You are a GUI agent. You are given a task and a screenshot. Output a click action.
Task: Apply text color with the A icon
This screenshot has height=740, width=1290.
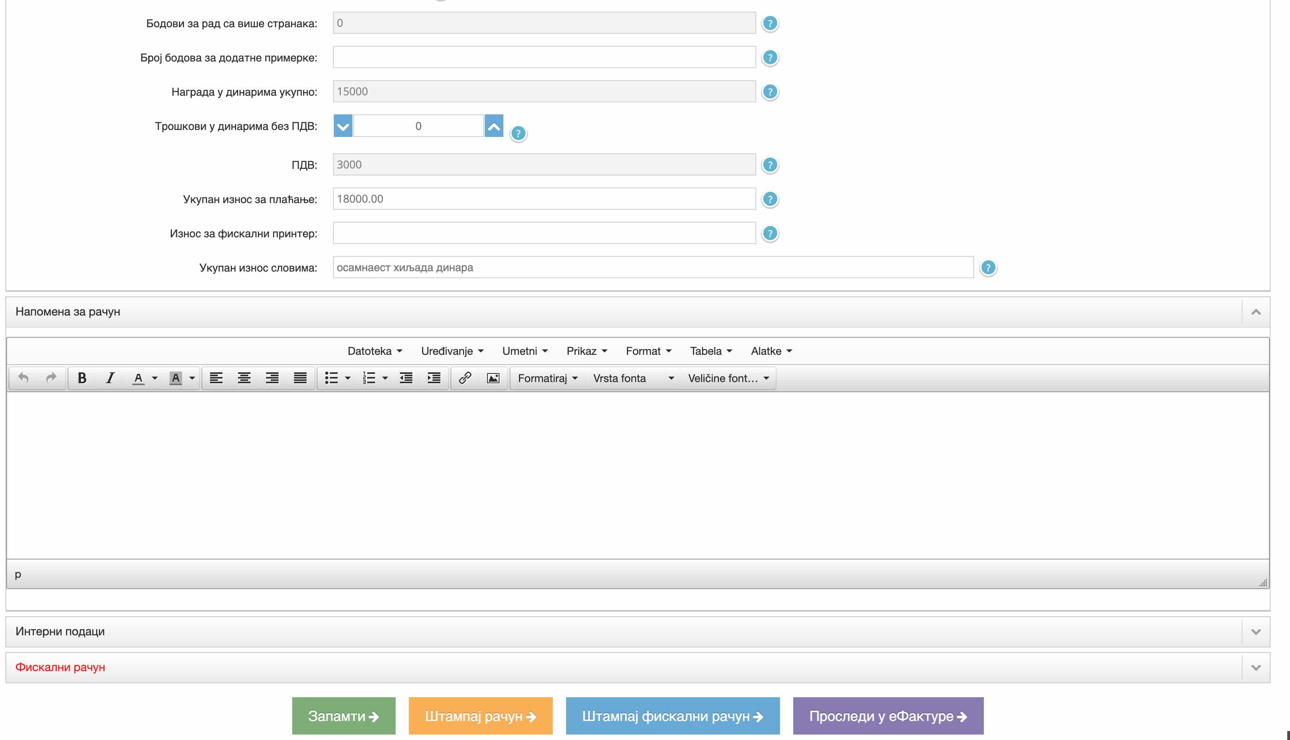tap(138, 378)
